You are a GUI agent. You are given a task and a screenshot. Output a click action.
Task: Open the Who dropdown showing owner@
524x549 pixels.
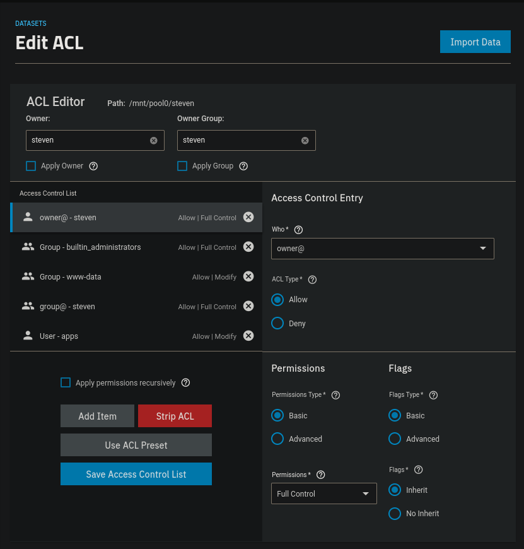point(383,249)
